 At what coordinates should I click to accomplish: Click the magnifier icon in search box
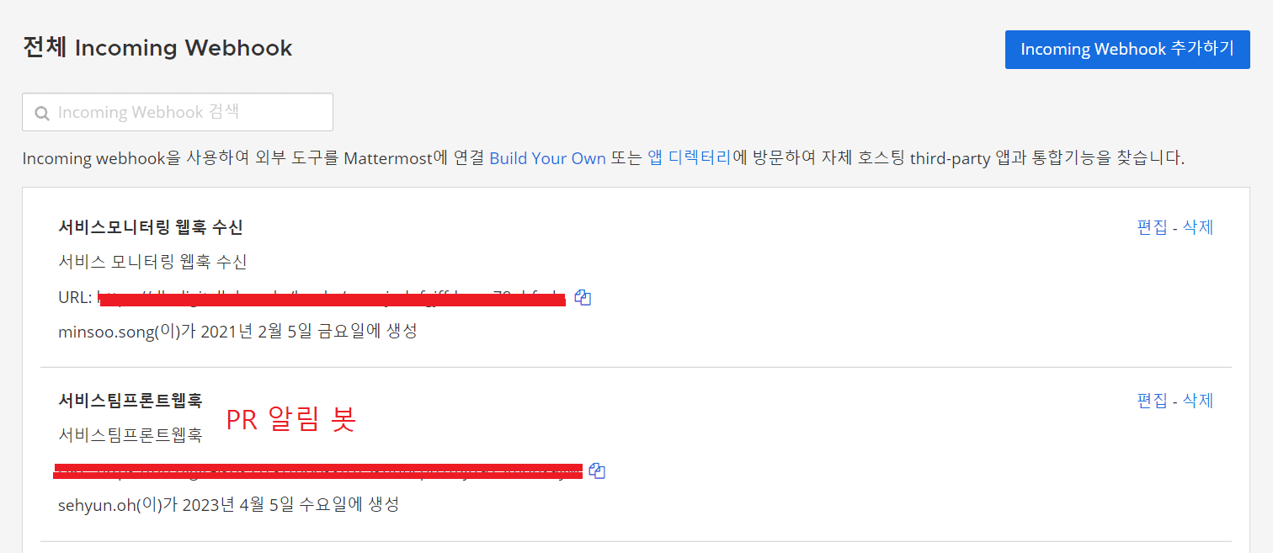41,113
